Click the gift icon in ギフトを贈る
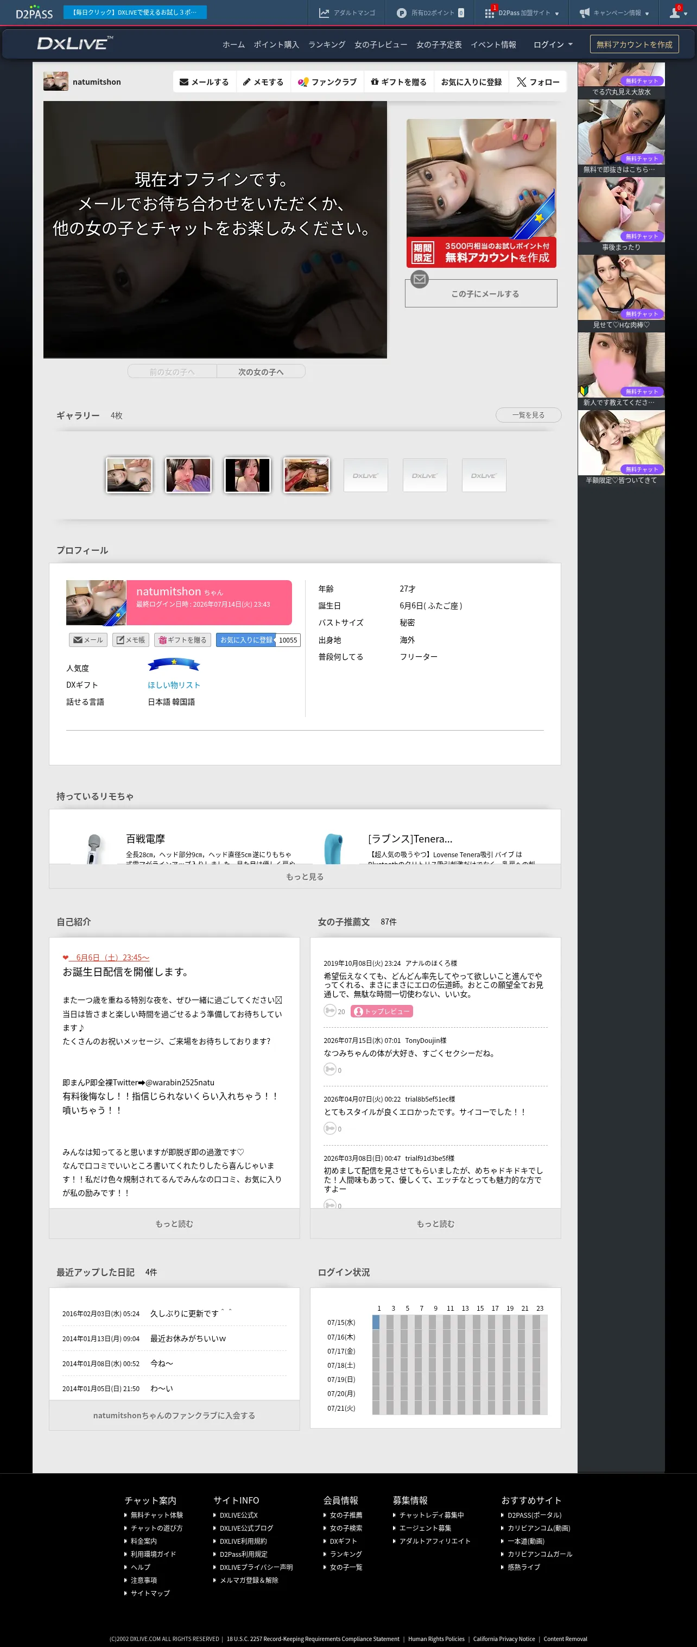Viewport: 697px width, 1647px height. [x=375, y=81]
